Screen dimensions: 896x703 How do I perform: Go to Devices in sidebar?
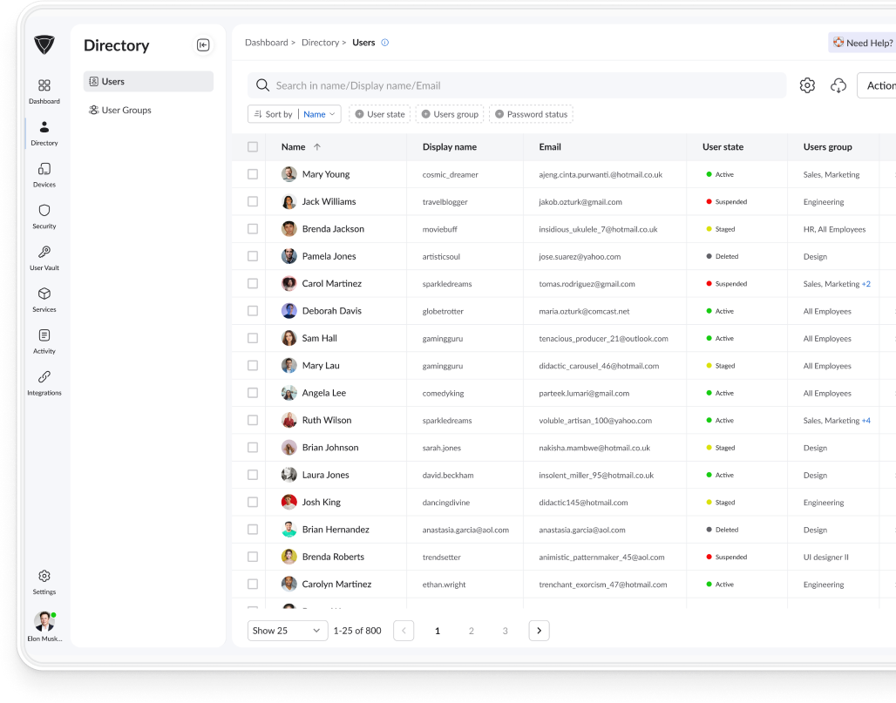coord(44,175)
